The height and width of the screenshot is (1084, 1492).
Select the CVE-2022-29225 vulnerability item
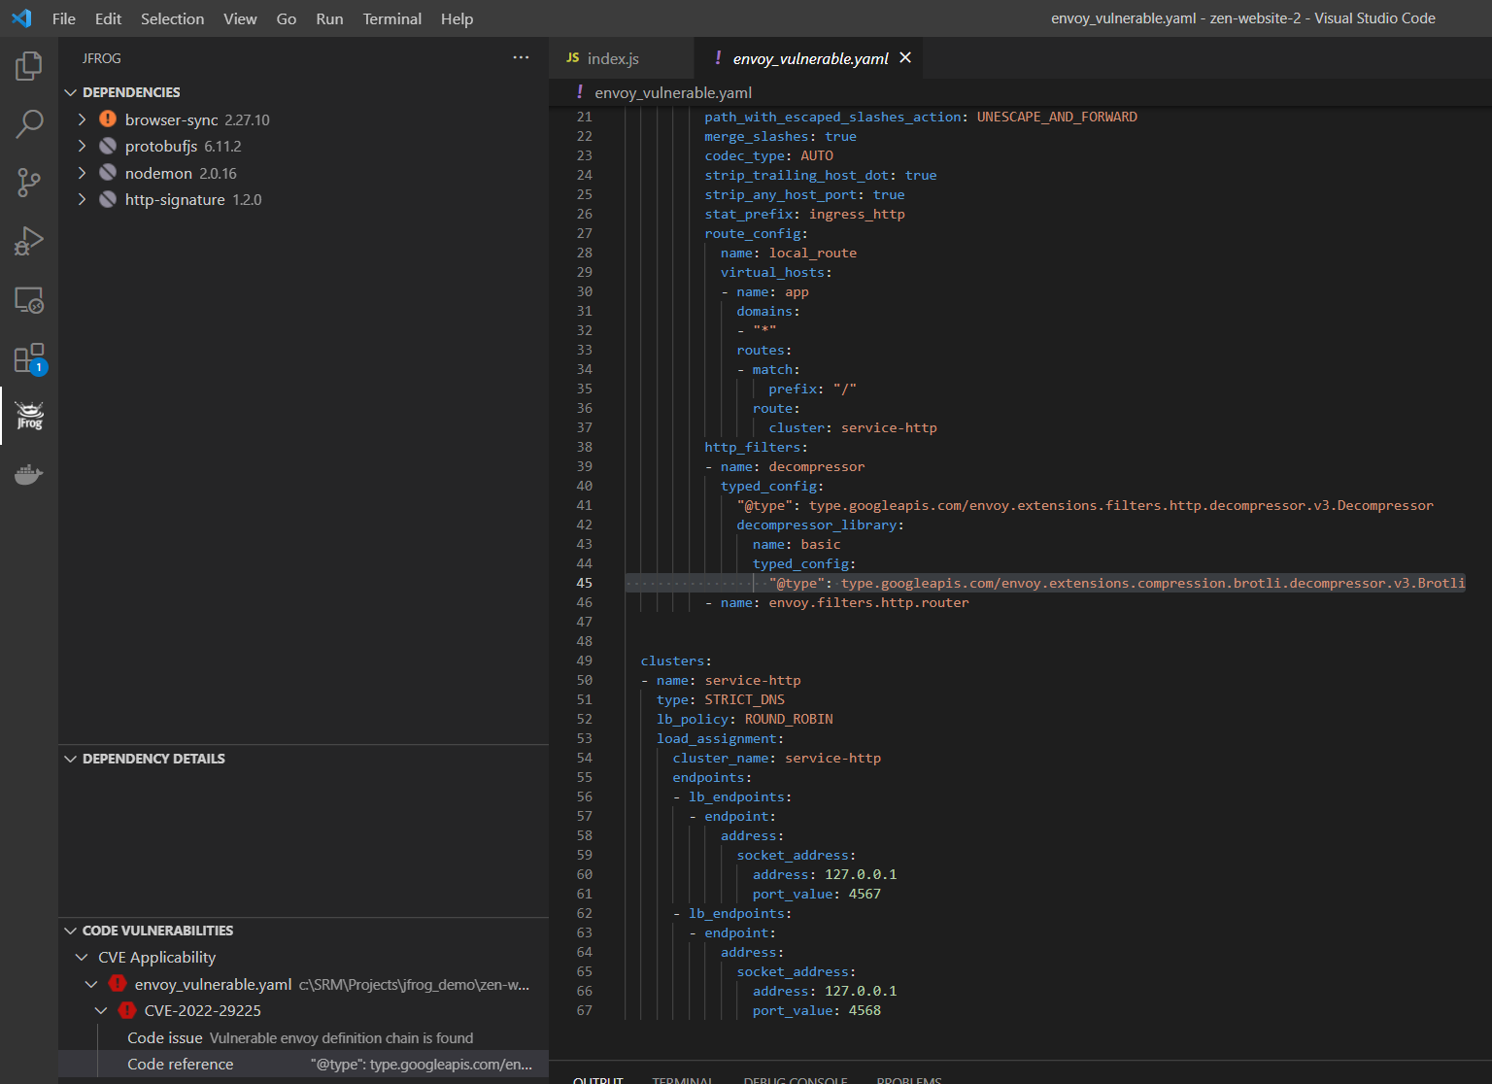(x=202, y=1010)
